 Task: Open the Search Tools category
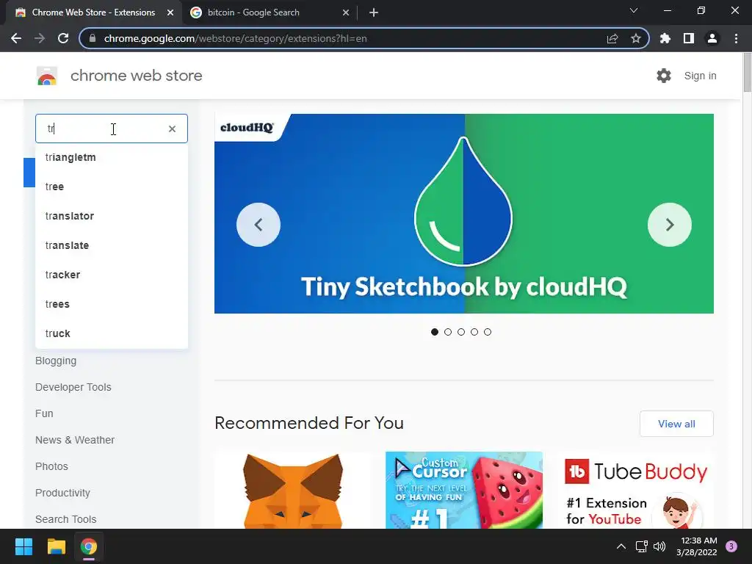point(65,519)
